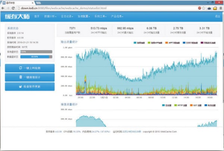
Task: Click the 退出 logout link
Action: tap(217, 17)
